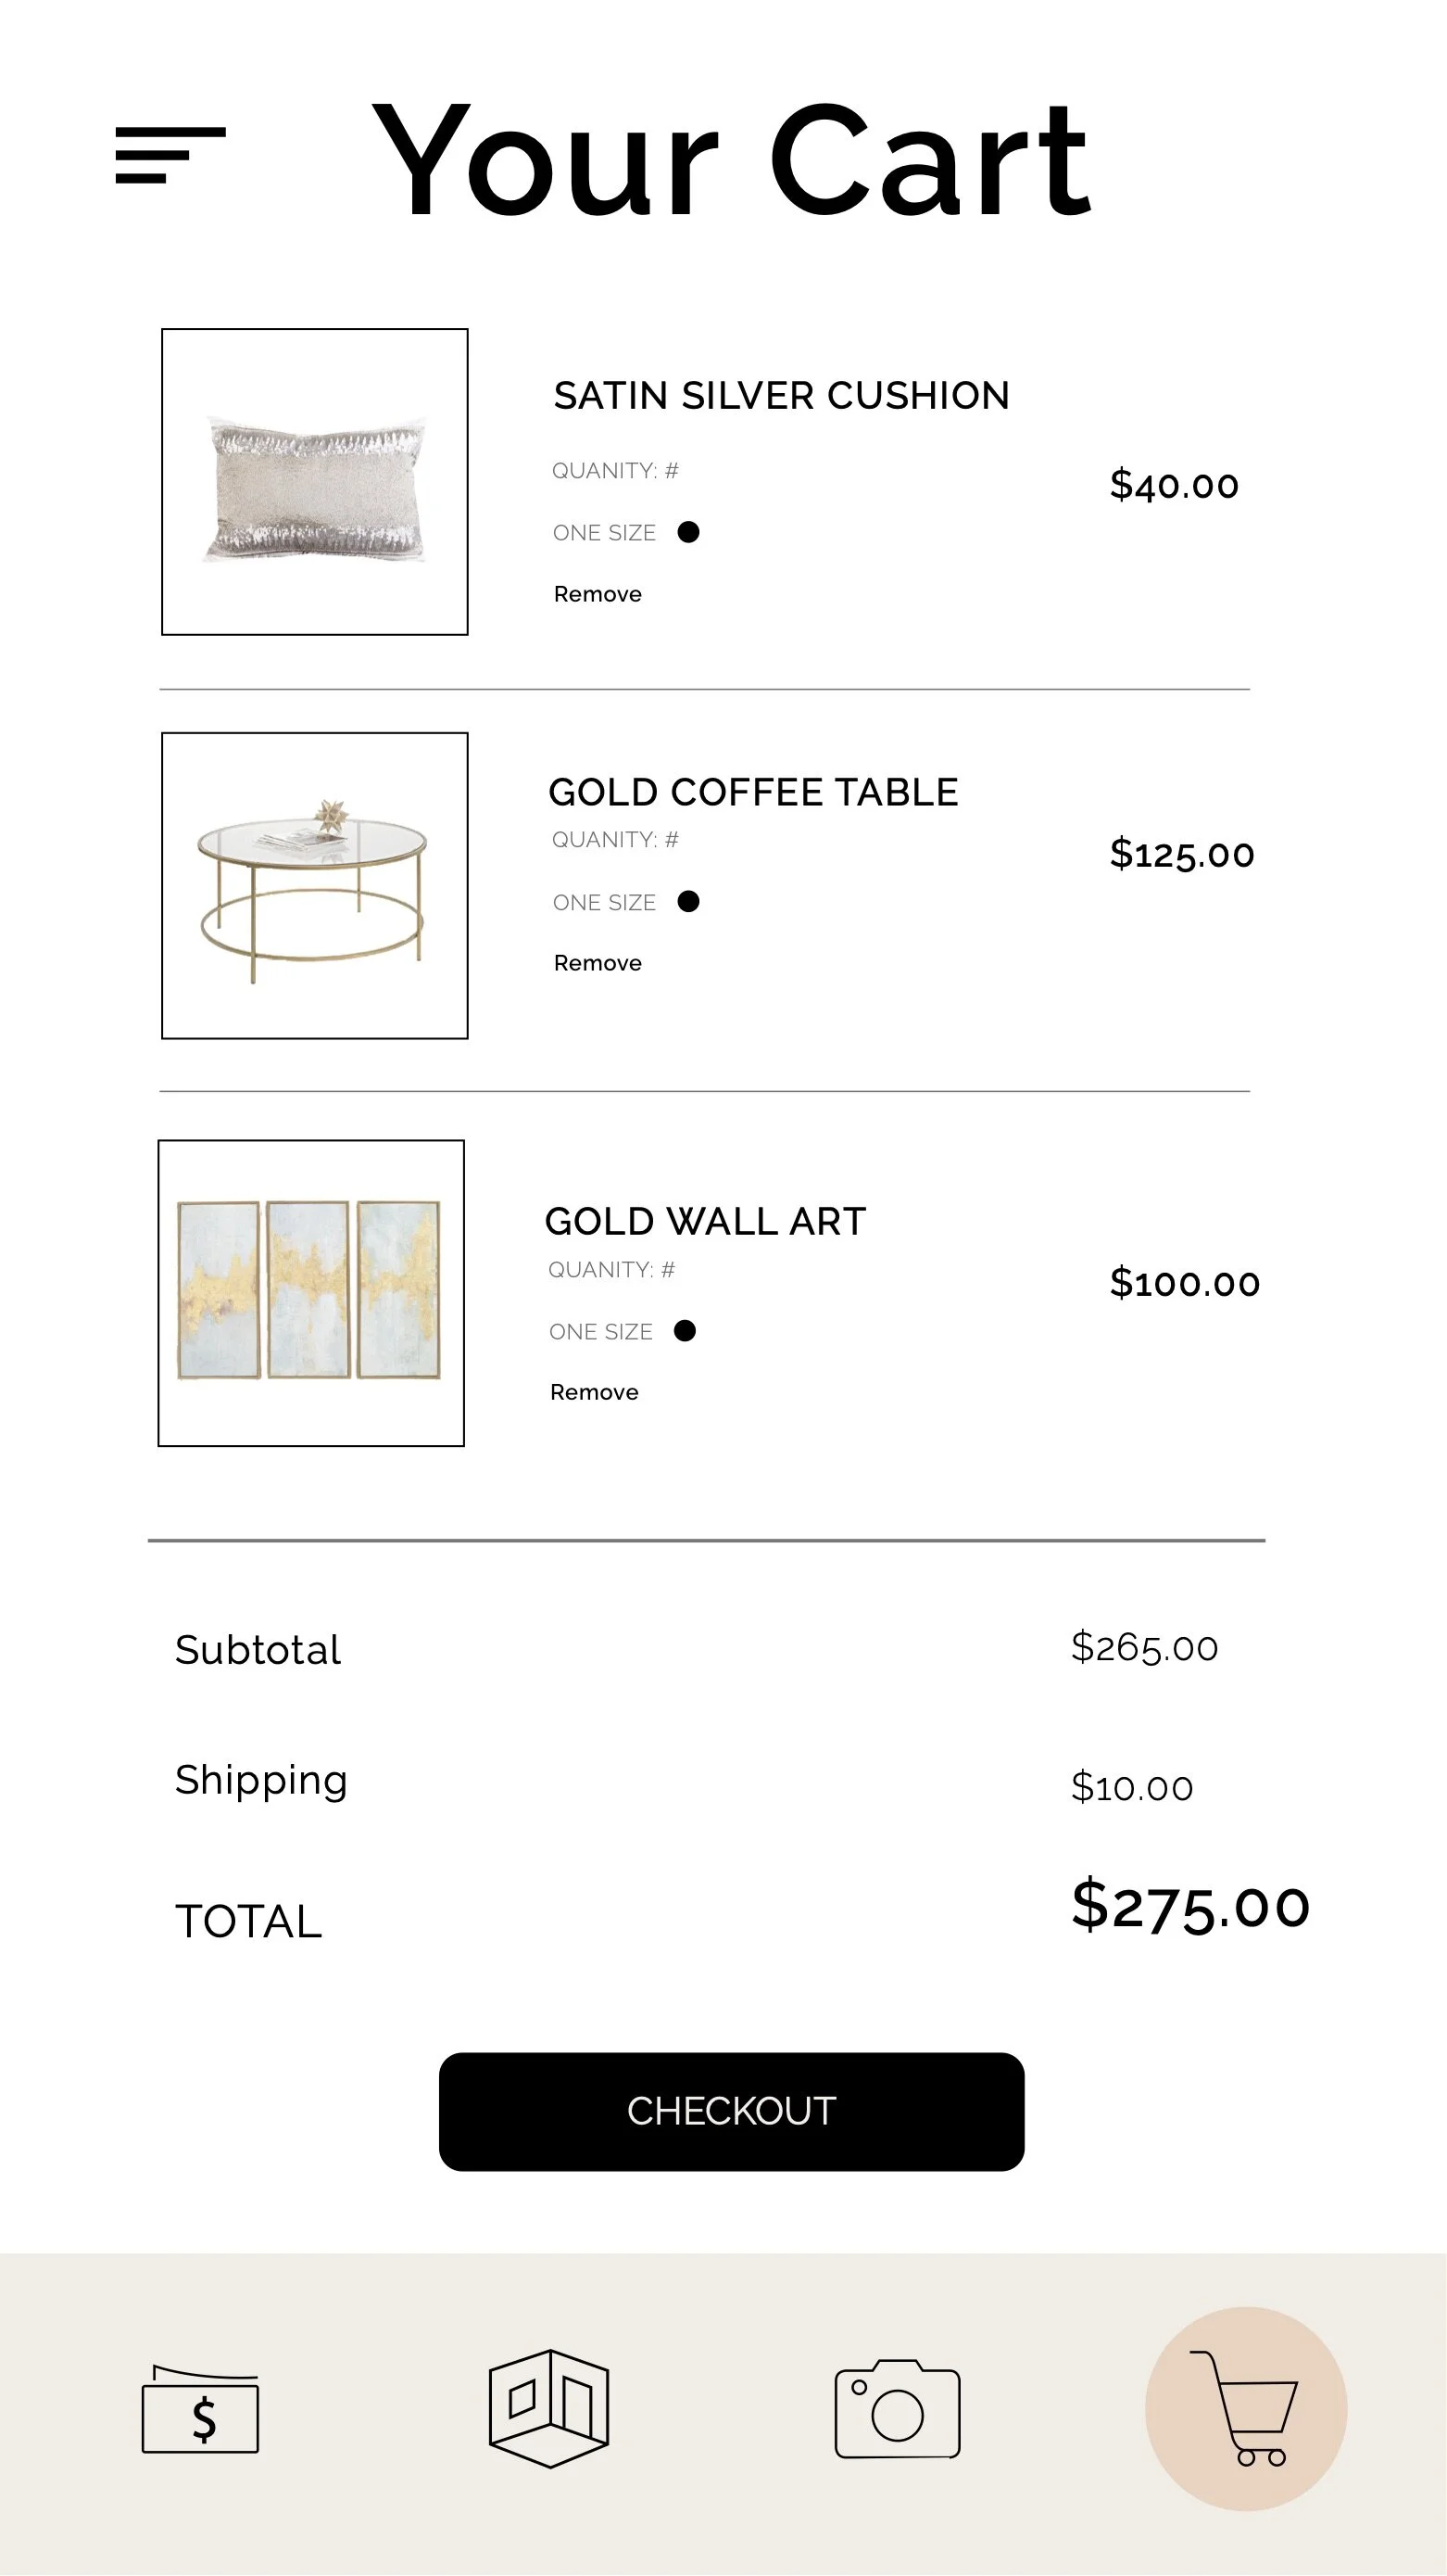Image resolution: width=1447 pixels, height=2576 pixels.
Task: Change quantity for Satin Silver Cushion
Action: pyautogui.click(x=615, y=471)
